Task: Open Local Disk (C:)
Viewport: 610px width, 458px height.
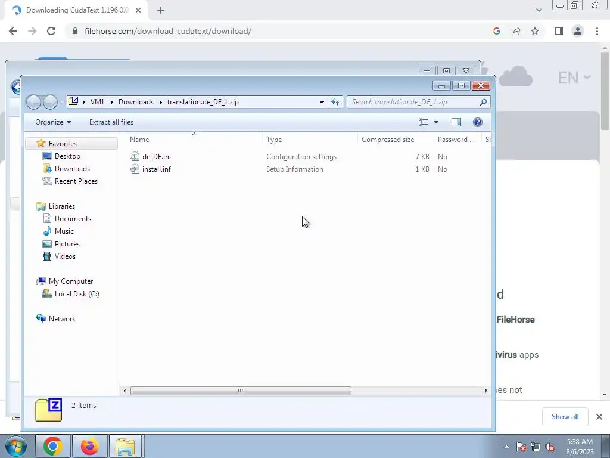Action: pos(77,294)
